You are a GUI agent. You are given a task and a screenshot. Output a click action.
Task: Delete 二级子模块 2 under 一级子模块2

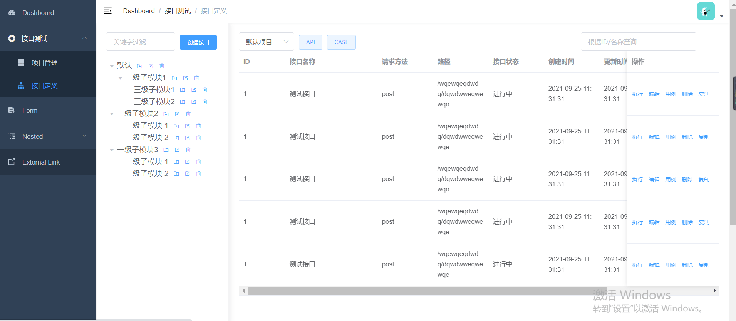(199, 138)
